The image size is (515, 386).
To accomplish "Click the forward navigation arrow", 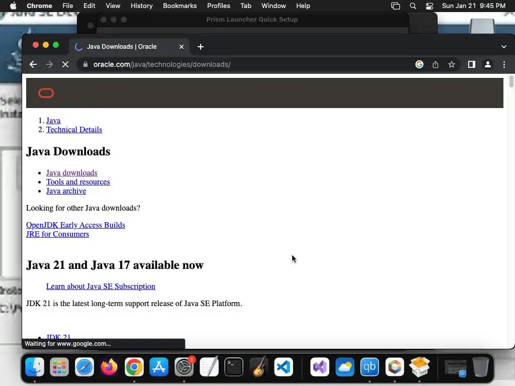I will (49, 64).
